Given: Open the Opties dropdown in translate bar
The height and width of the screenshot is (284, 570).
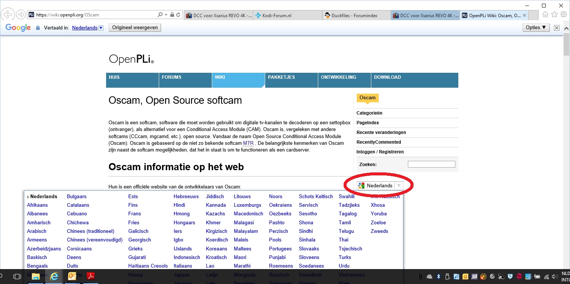Looking at the screenshot, I should pos(536,28).
